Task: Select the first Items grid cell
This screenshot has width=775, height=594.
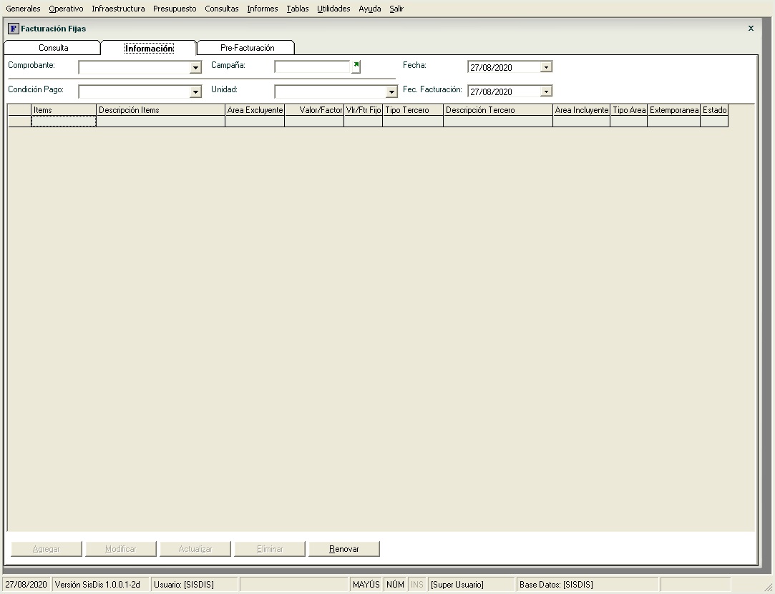Action: pyautogui.click(x=64, y=122)
